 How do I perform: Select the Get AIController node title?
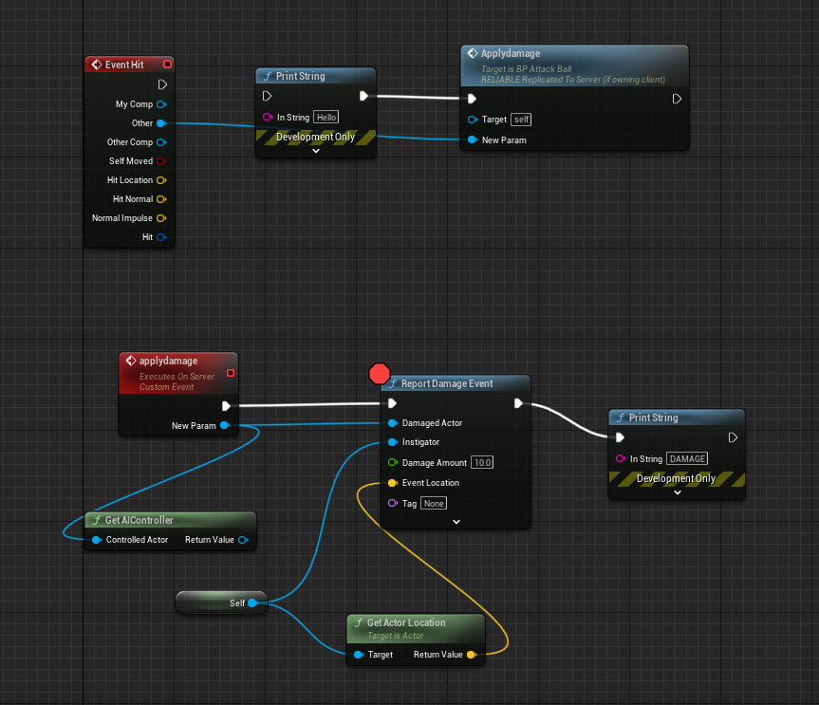point(139,520)
